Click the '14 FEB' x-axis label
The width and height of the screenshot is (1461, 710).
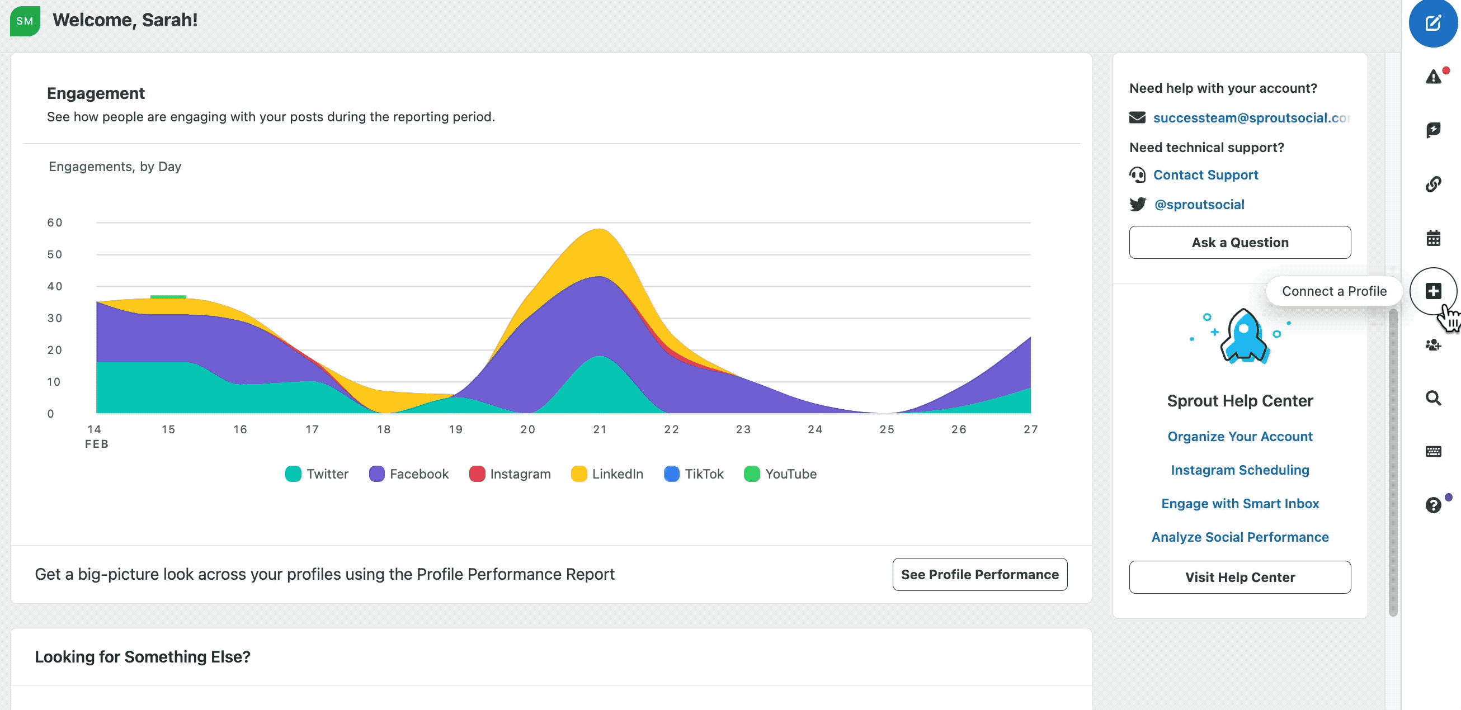click(96, 436)
